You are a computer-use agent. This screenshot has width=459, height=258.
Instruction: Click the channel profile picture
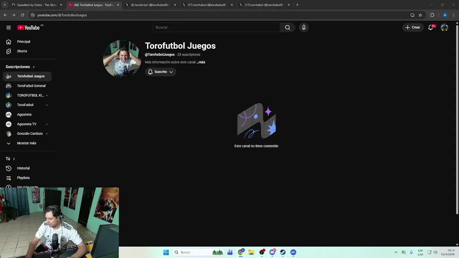click(122, 59)
